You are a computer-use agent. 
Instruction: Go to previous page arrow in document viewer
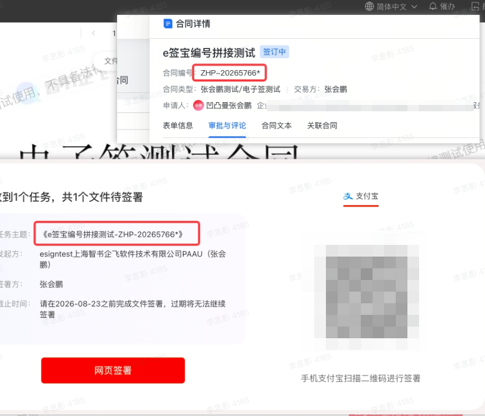click(94, 33)
